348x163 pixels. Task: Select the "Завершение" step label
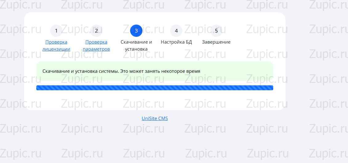[216, 42]
